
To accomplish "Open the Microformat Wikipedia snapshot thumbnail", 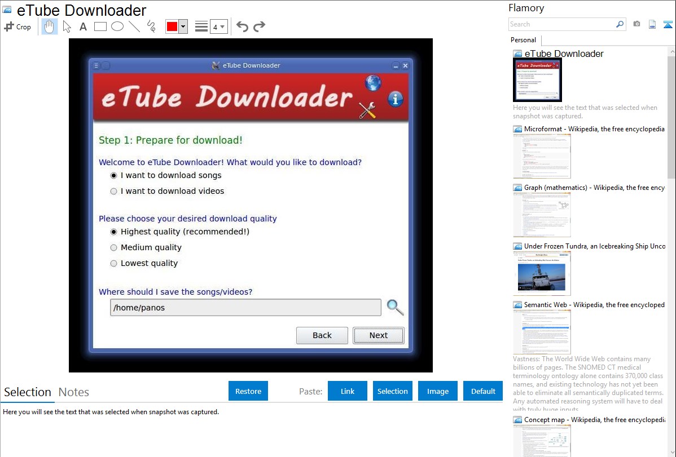I will click(542, 156).
